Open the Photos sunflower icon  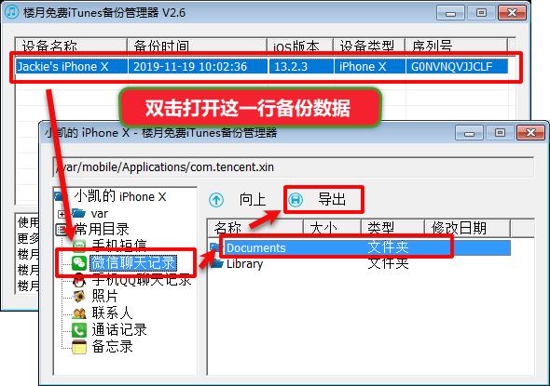click(79, 296)
